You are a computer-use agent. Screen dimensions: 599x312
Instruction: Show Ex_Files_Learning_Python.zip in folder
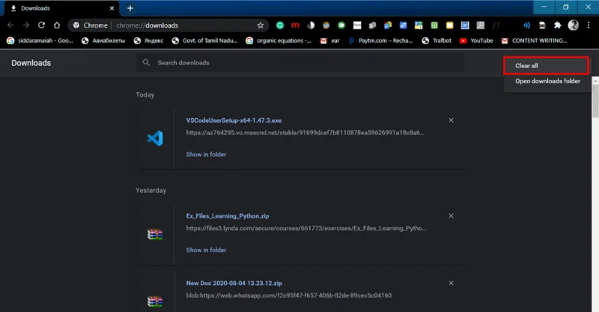(207, 250)
